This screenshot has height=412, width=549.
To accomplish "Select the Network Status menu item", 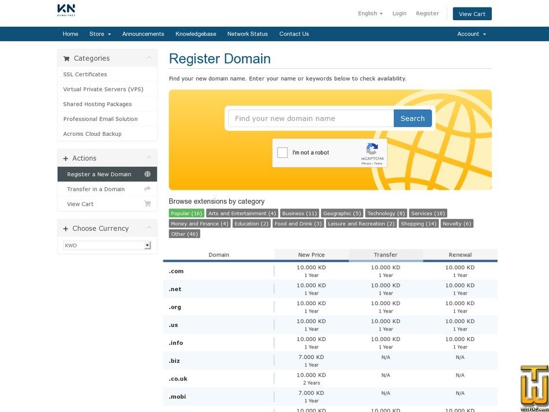I will [247, 34].
